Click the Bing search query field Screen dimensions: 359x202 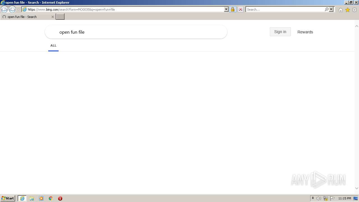pos(136,32)
